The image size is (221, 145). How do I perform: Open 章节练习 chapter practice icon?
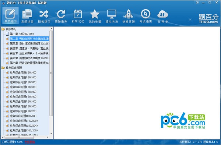[10, 15]
